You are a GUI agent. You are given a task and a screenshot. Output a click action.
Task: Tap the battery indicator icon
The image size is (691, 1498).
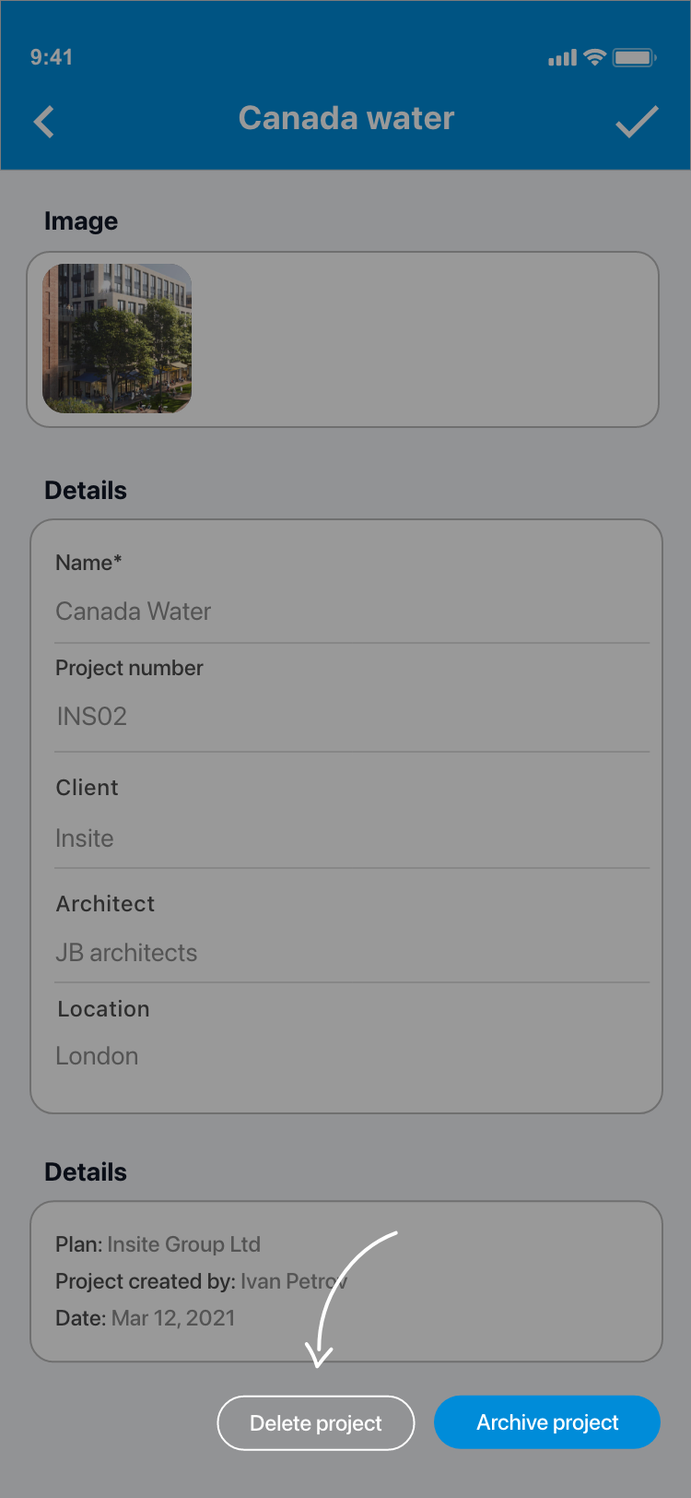pyautogui.click(x=634, y=57)
